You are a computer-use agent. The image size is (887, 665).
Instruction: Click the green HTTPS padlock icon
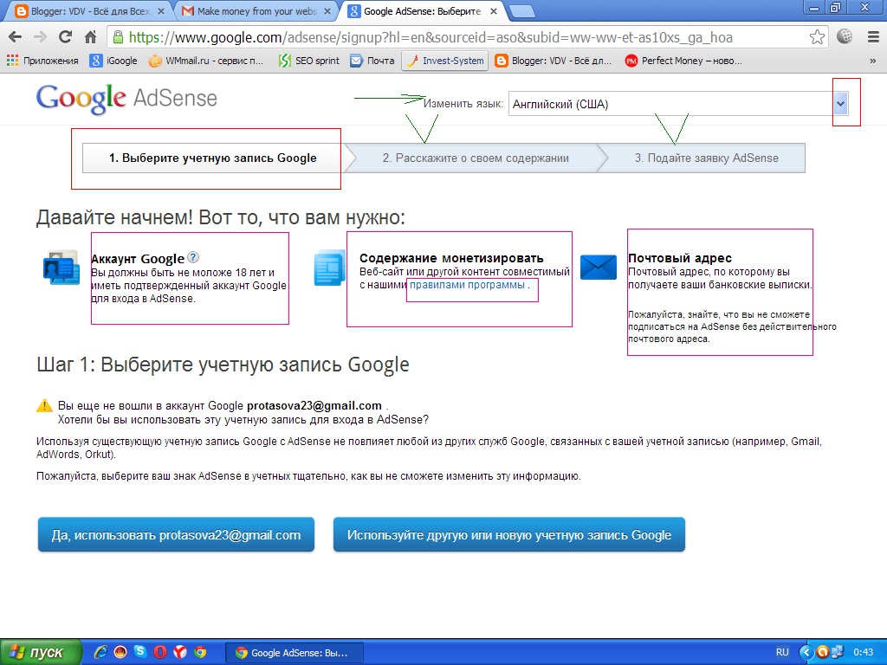click(117, 37)
